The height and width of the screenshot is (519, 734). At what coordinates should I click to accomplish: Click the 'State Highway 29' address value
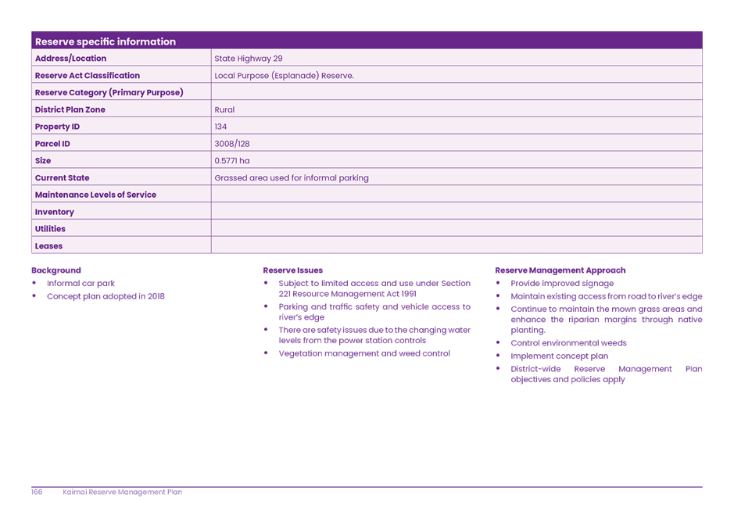[249, 59]
